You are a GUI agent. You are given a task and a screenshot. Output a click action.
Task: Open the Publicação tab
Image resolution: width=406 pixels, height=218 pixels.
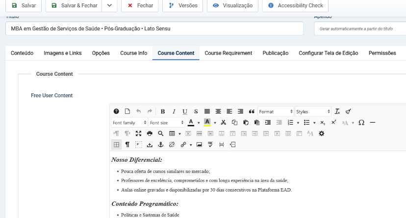(275, 53)
